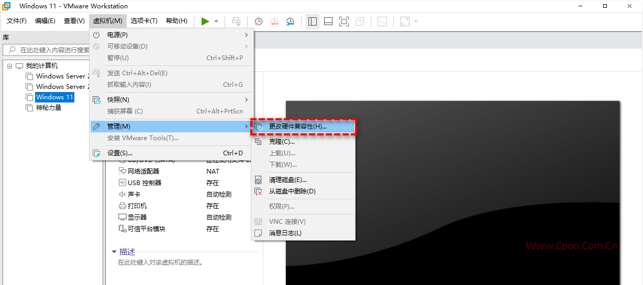Click the full screen mode toolbar icon
Screen dimensions: 643x285
[344, 21]
